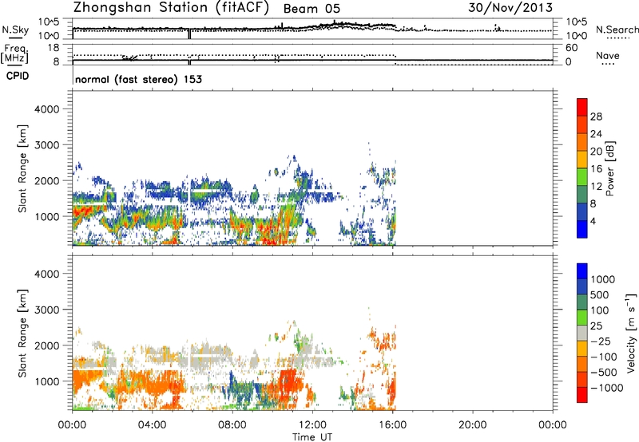Screen dimensions: 639x442
Task: Click 'normal (fast stereo) 153' text
Action: (x=138, y=79)
